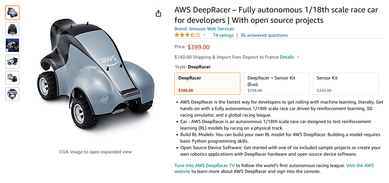Screen dimensions: 389x183
Task: Expand the rating breakdown chevron
Action: click(x=204, y=35)
